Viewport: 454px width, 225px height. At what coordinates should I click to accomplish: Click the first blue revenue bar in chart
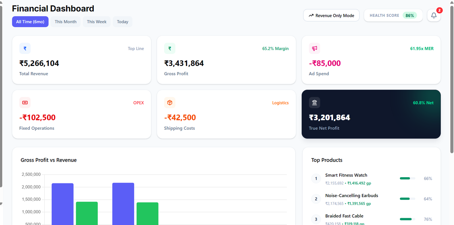[63, 204]
